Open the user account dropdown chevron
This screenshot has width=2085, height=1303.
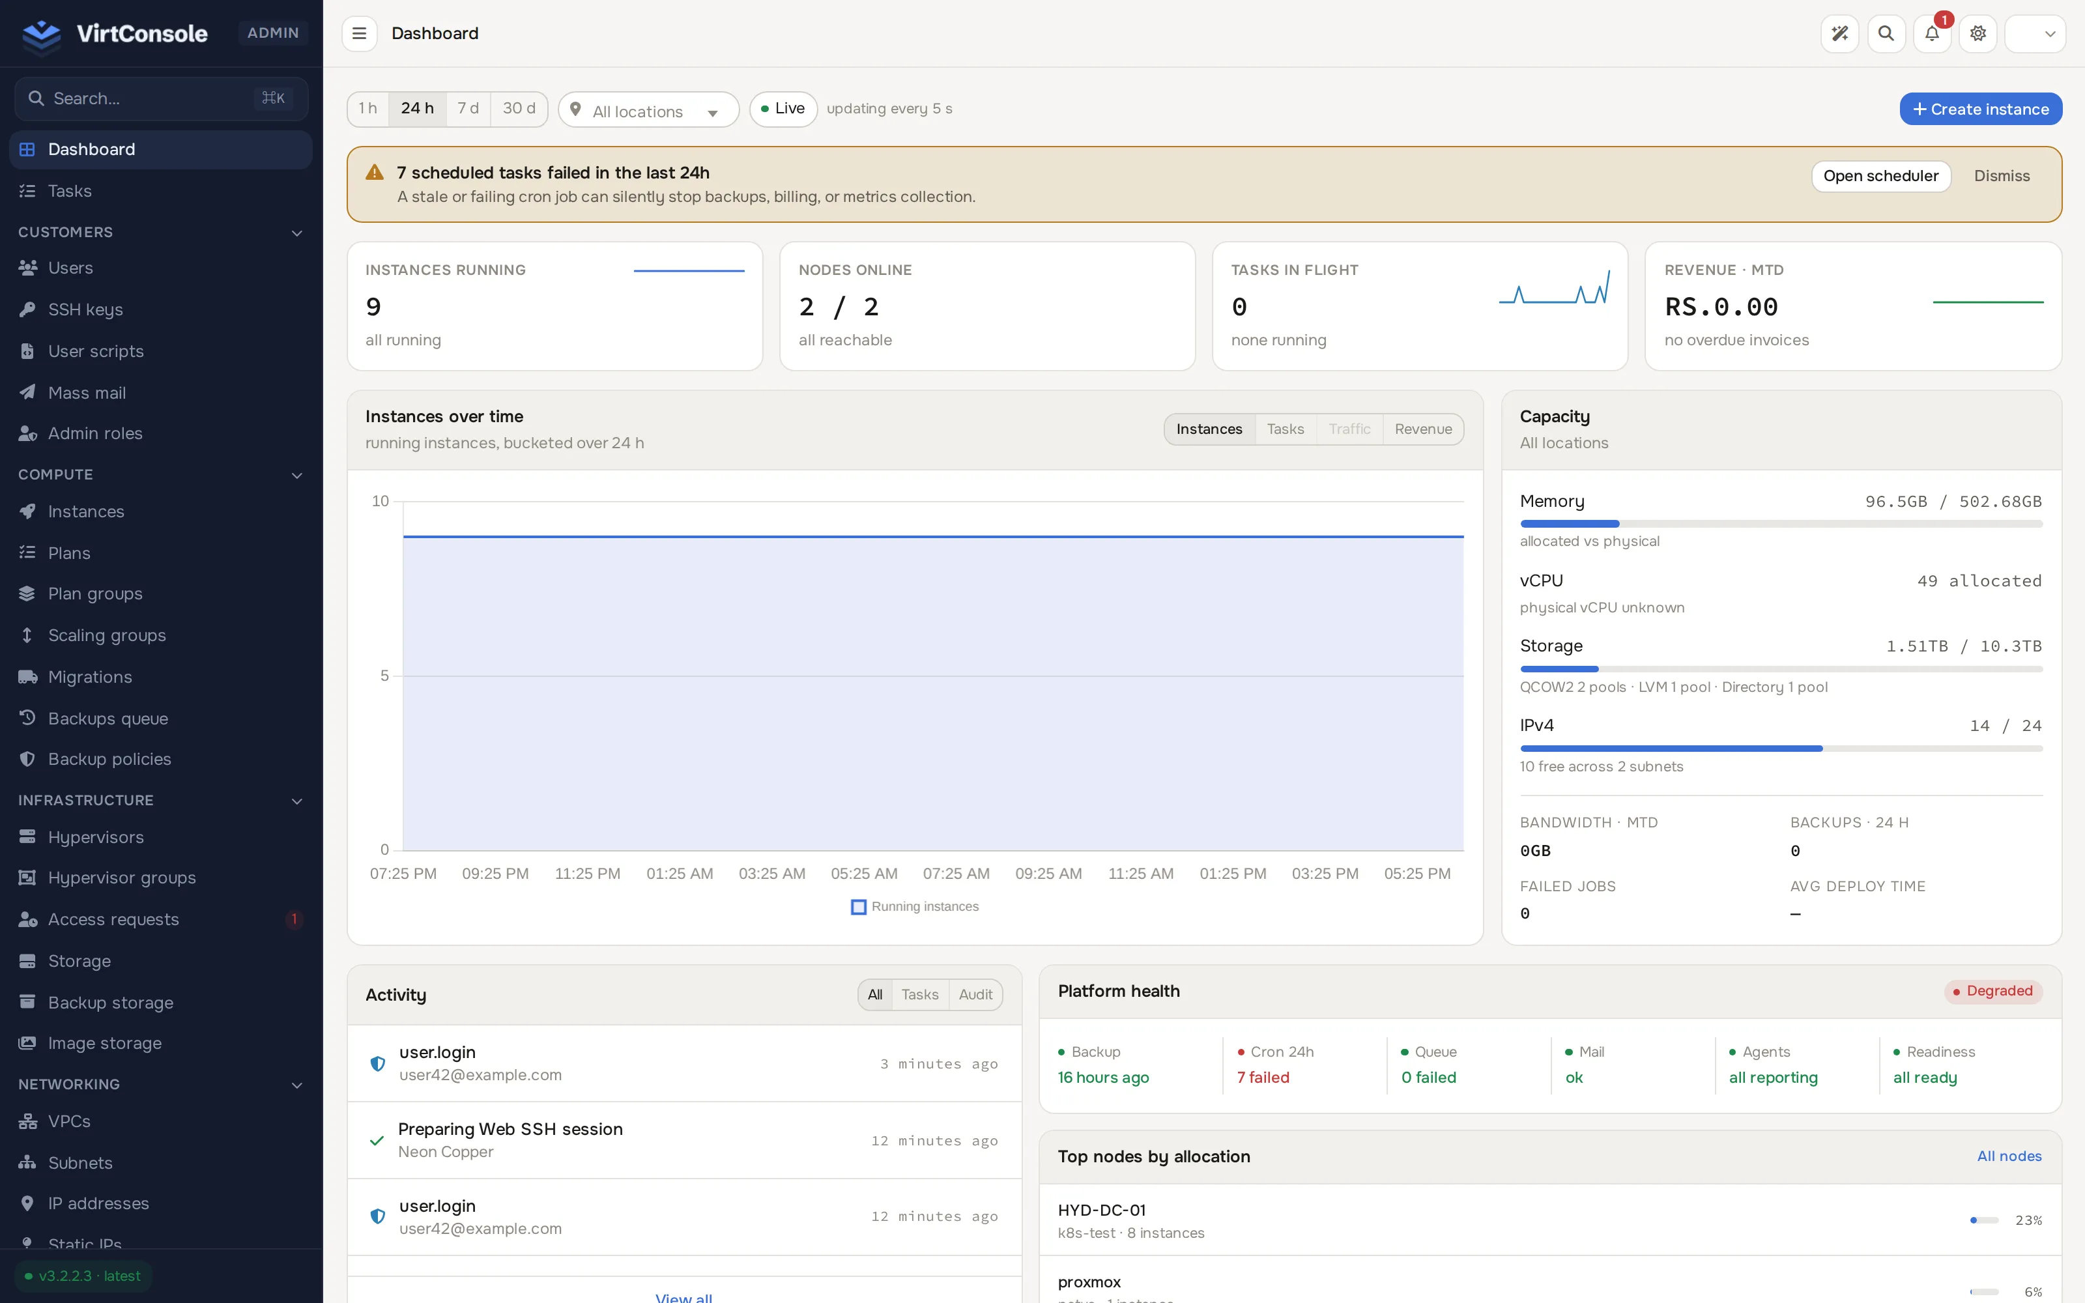2050,34
